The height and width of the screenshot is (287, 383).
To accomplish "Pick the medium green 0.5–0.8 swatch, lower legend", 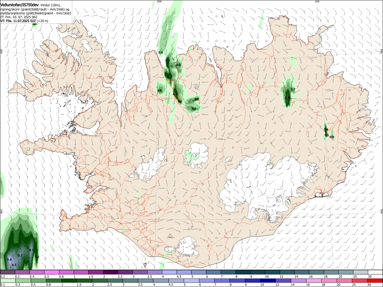I will click(x=39, y=280).
